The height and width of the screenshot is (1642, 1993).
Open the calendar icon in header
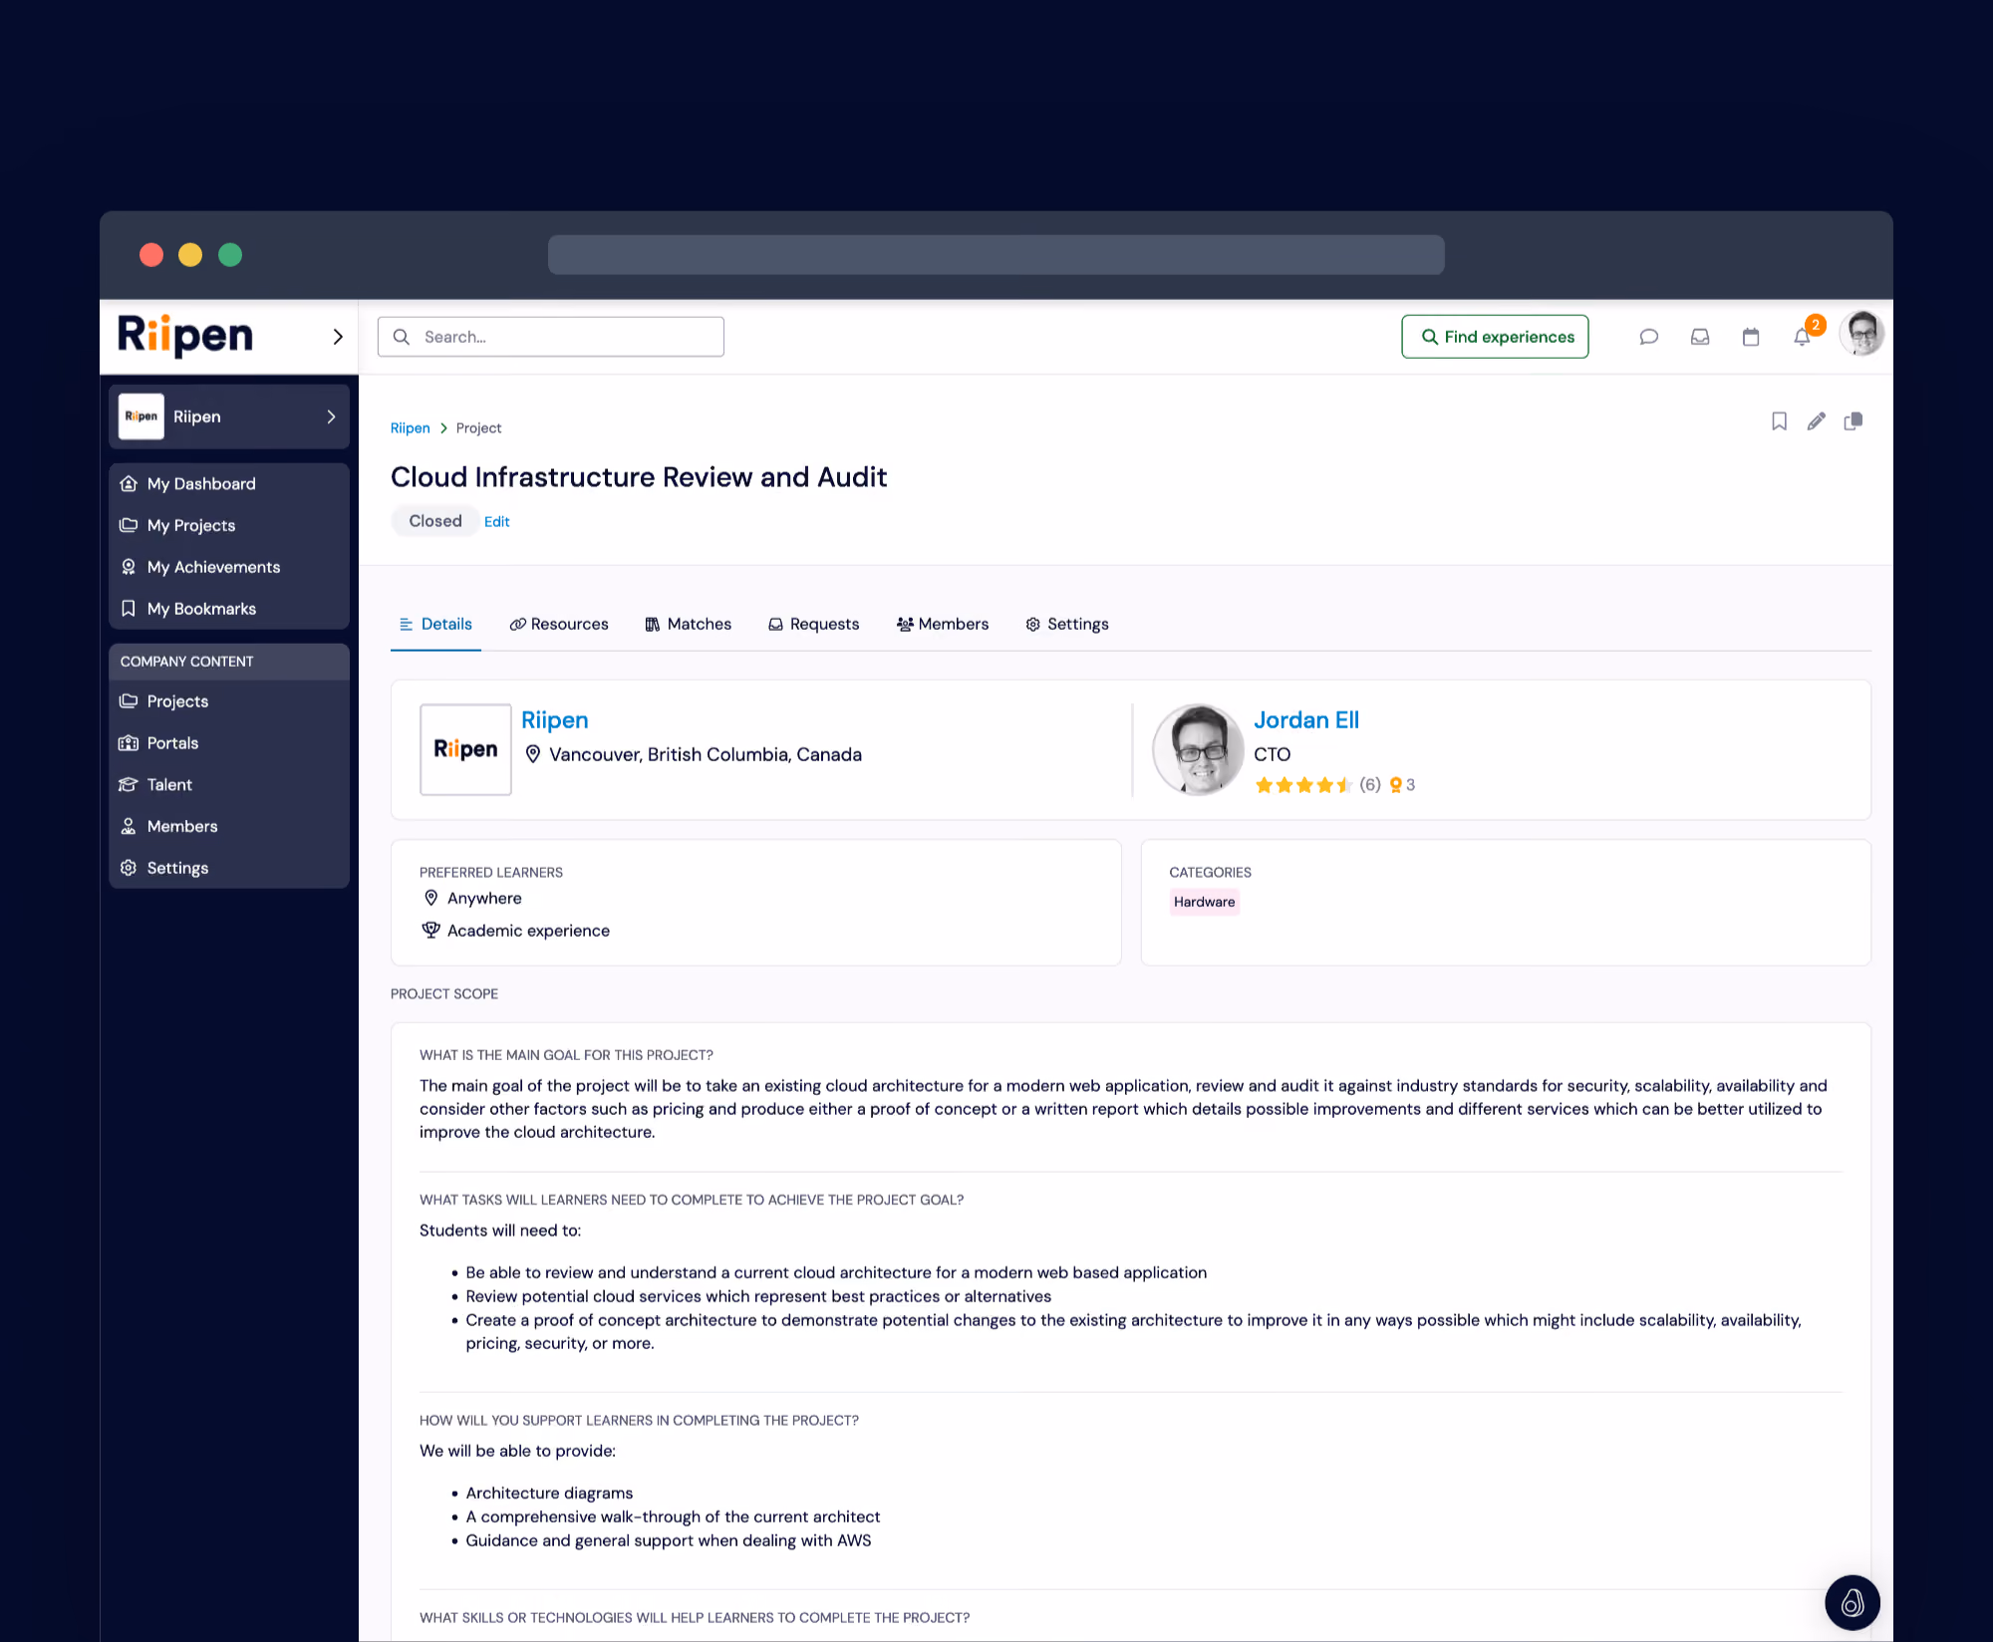[x=1751, y=337]
